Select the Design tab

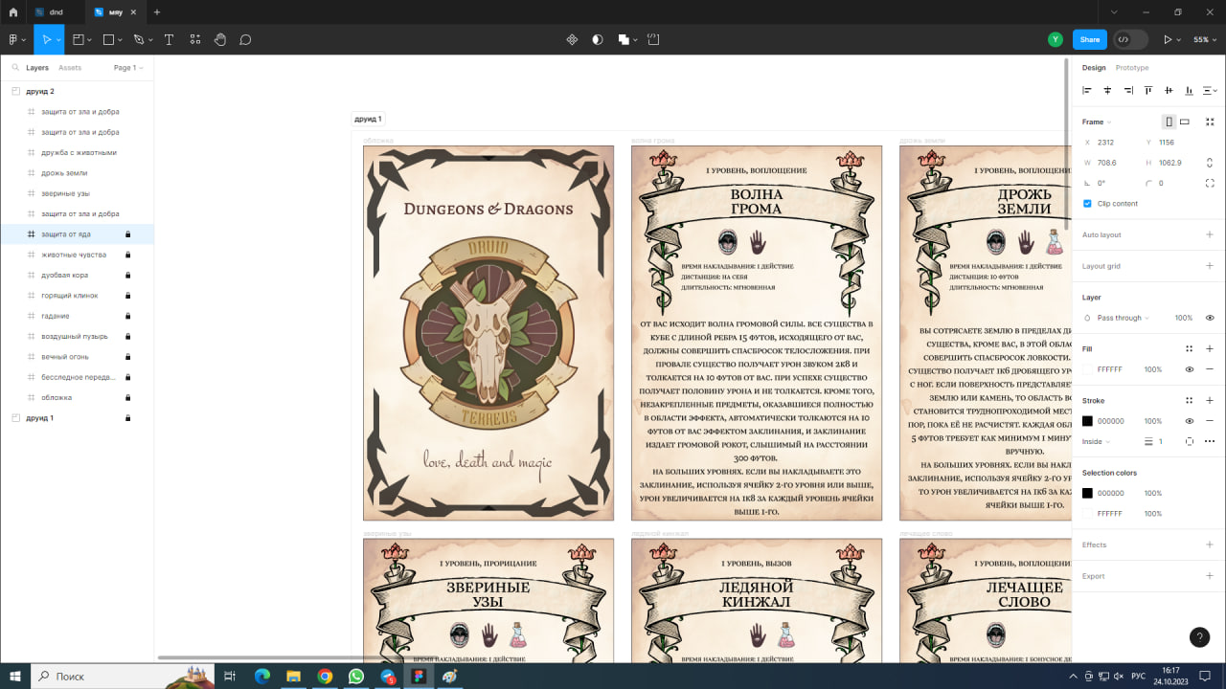tap(1094, 68)
